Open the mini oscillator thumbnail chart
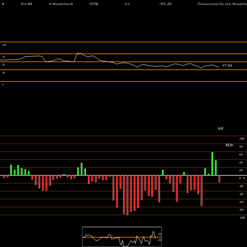The height and width of the screenshot is (247, 247). pyautogui.click(x=122, y=237)
